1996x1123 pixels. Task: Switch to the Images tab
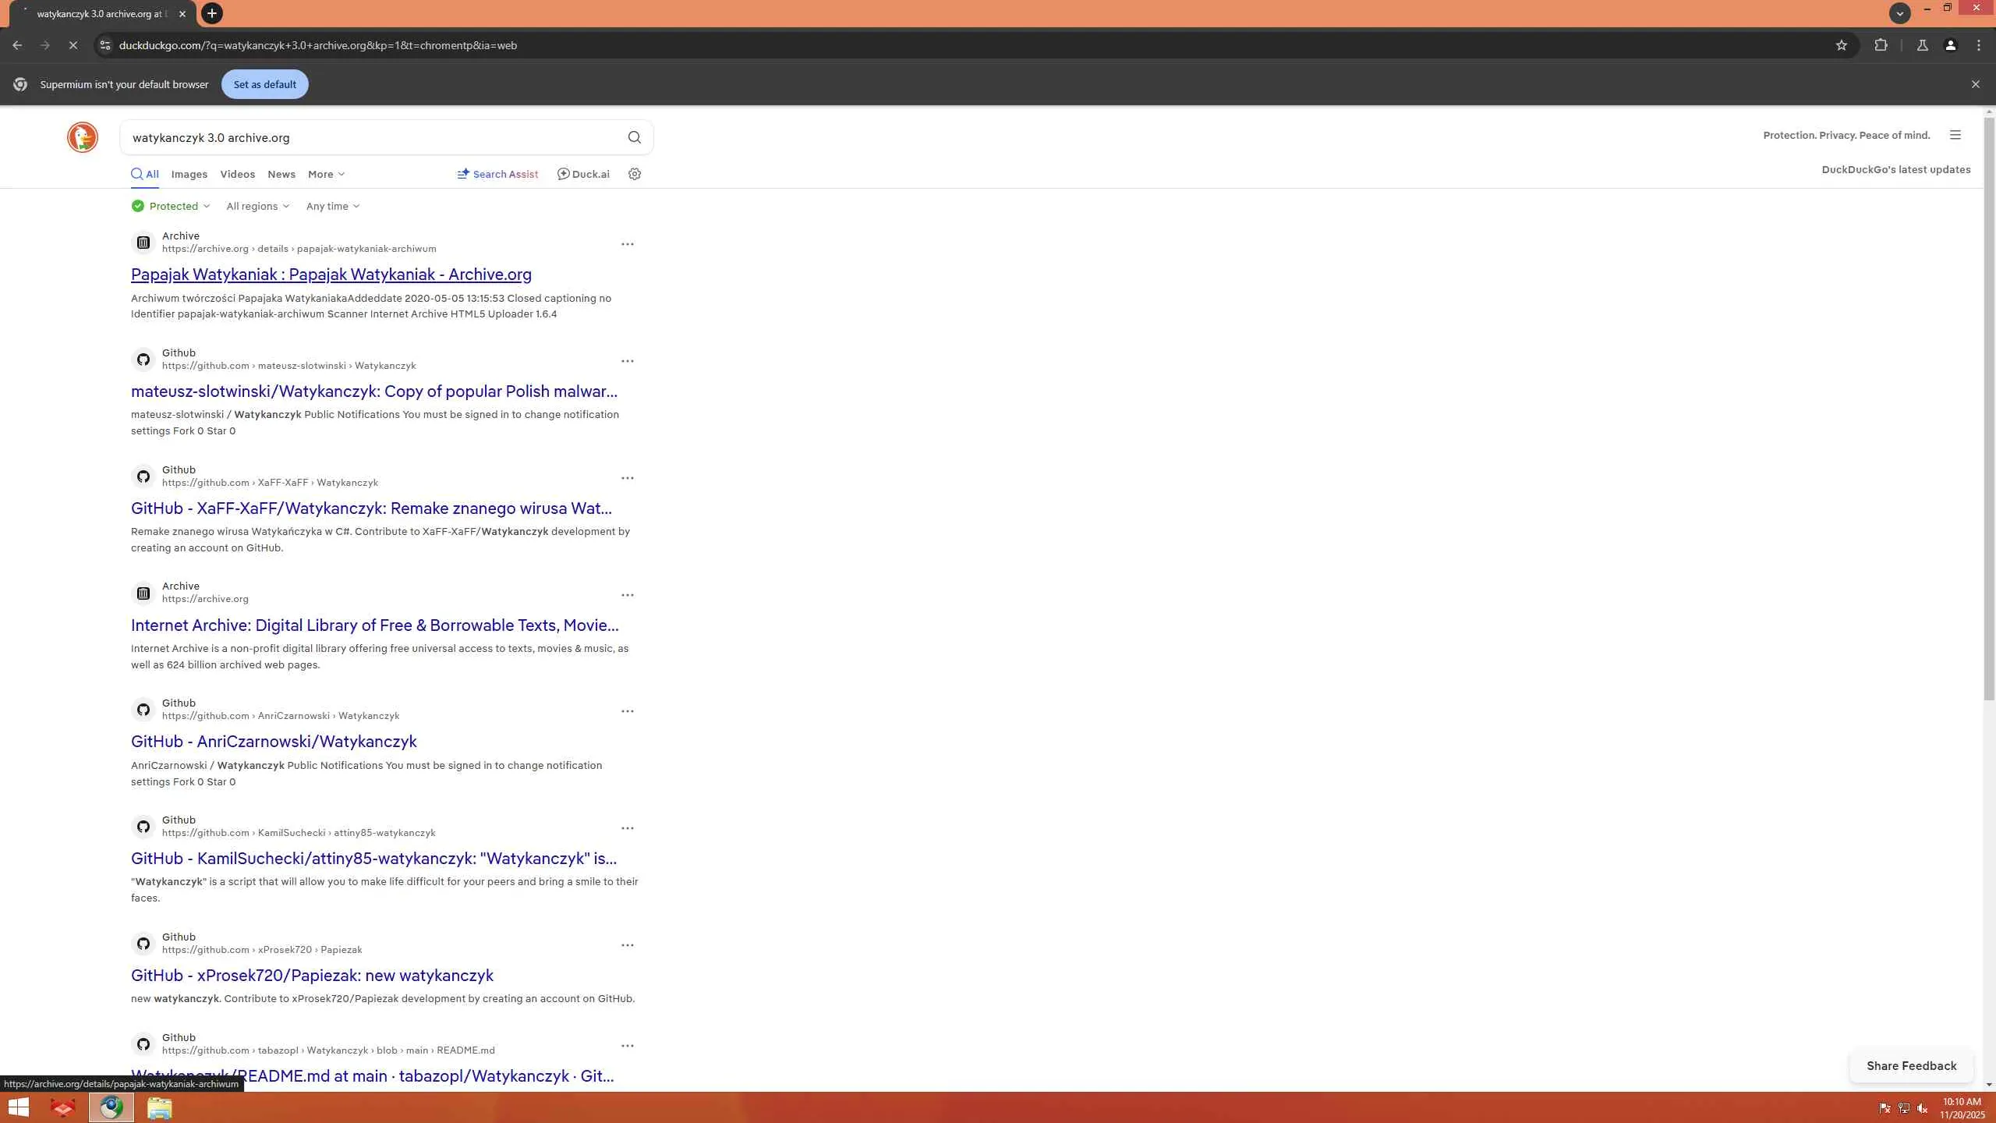click(x=189, y=174)
